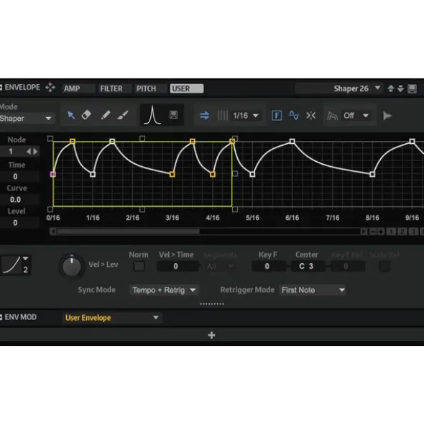
Task: Click zoom snapshot button 1
Action: (391, 232)
